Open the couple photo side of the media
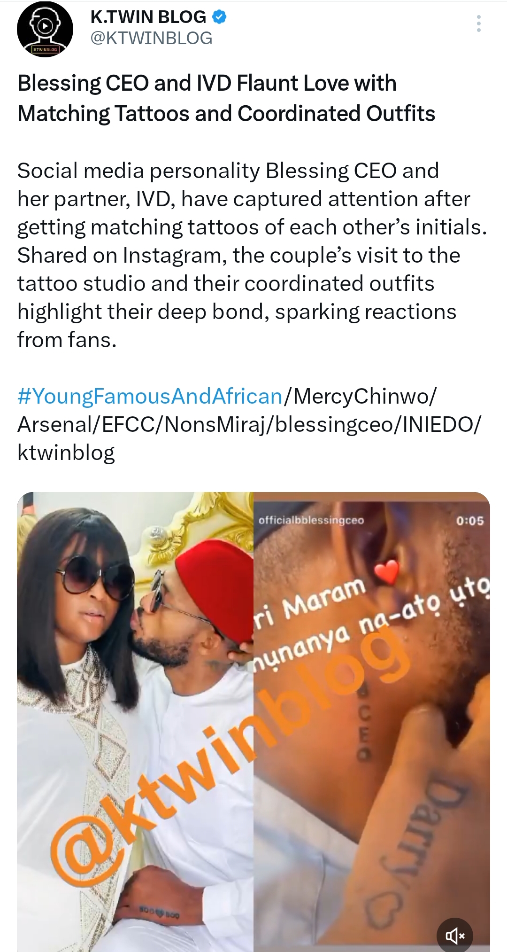Screen dimensions: 507x952 (x=135, y=722)
